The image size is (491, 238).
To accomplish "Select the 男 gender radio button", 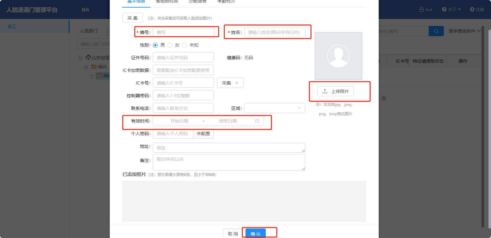I will pyautogui.click(x=155, y=45).
